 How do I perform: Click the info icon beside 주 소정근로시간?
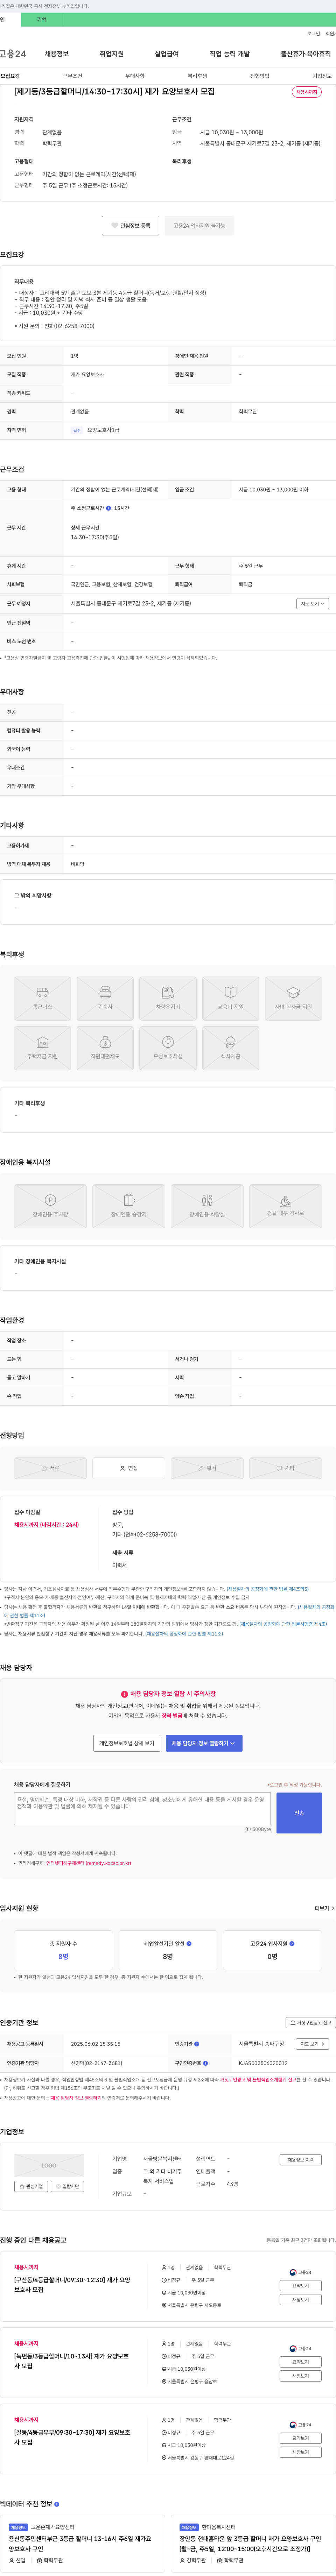(109, 508)
